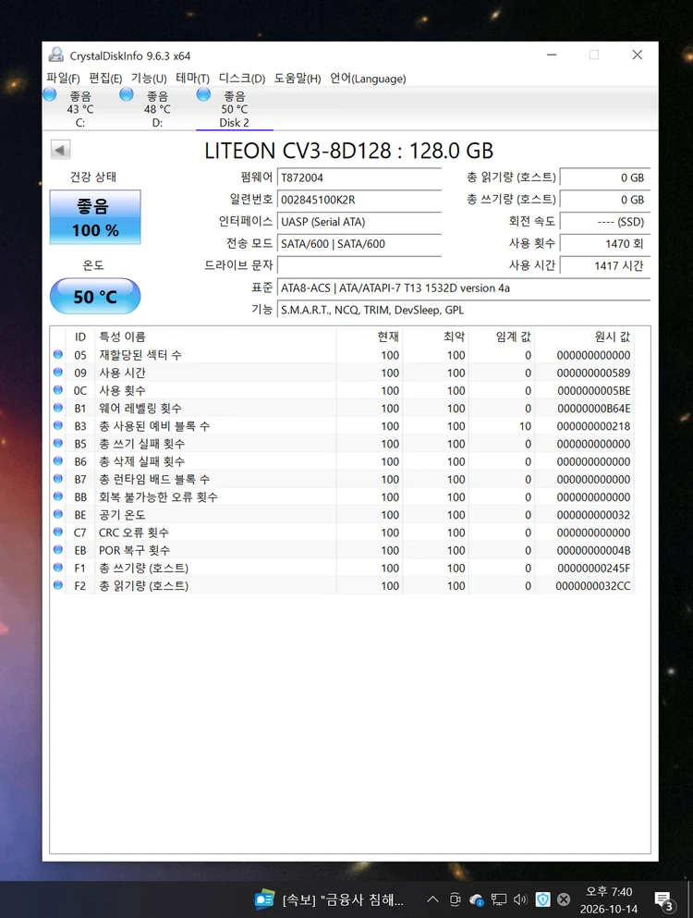Open the OneDrive cloud tray icon
The width and height of the screenshot is (693, 918).
[477, 900]
